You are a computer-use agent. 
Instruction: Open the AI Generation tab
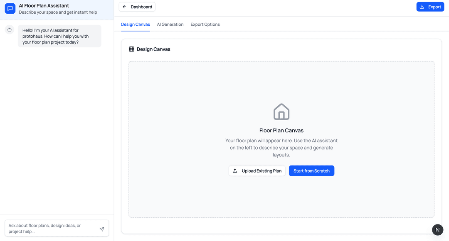coord(170,24)
